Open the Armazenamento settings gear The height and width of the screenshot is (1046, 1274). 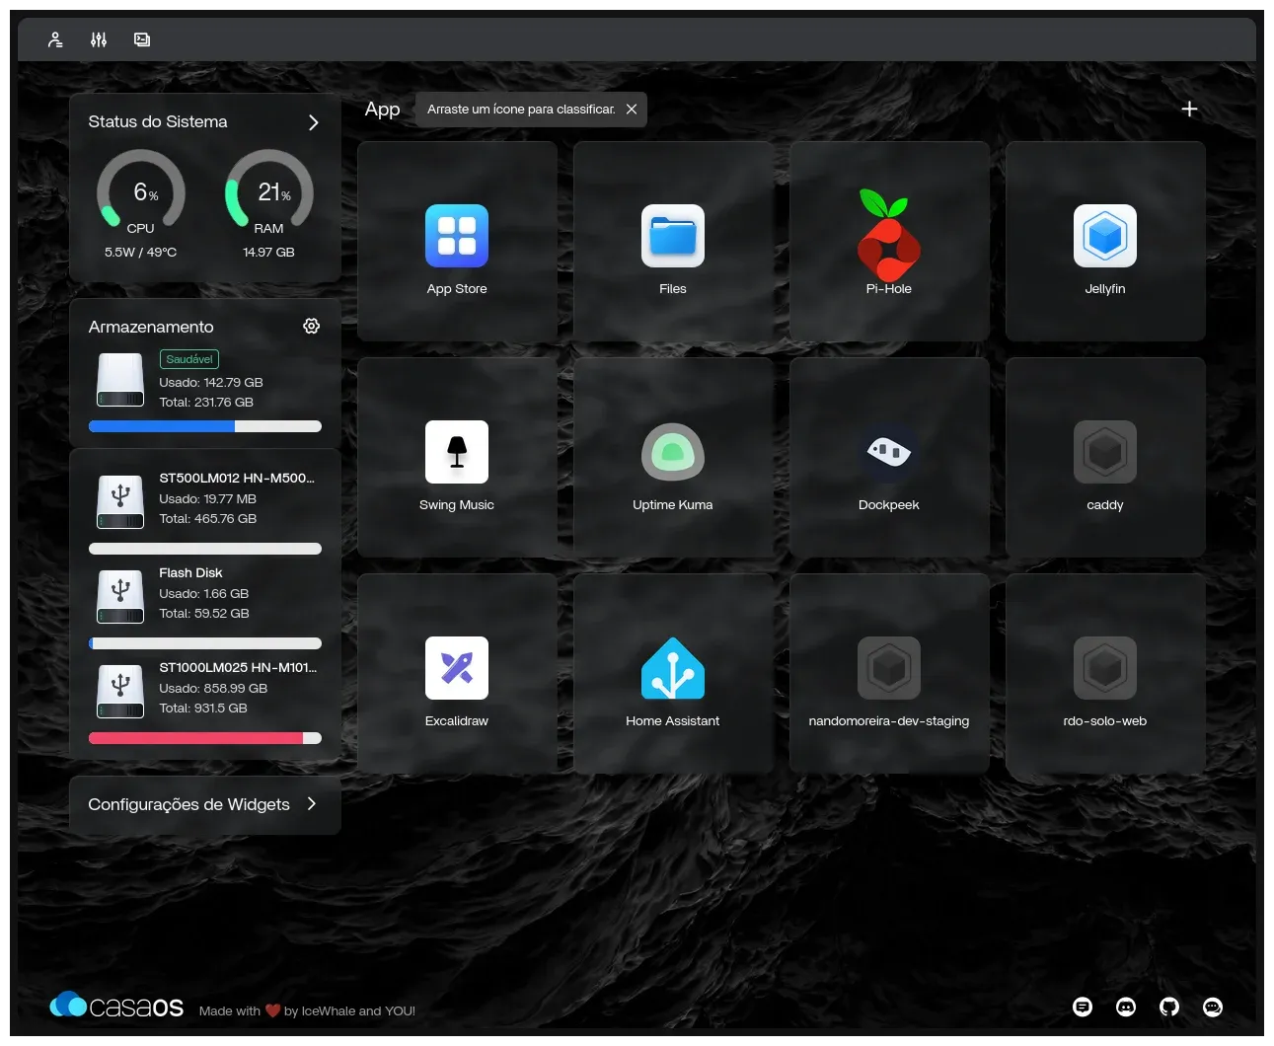coord(312,326)
